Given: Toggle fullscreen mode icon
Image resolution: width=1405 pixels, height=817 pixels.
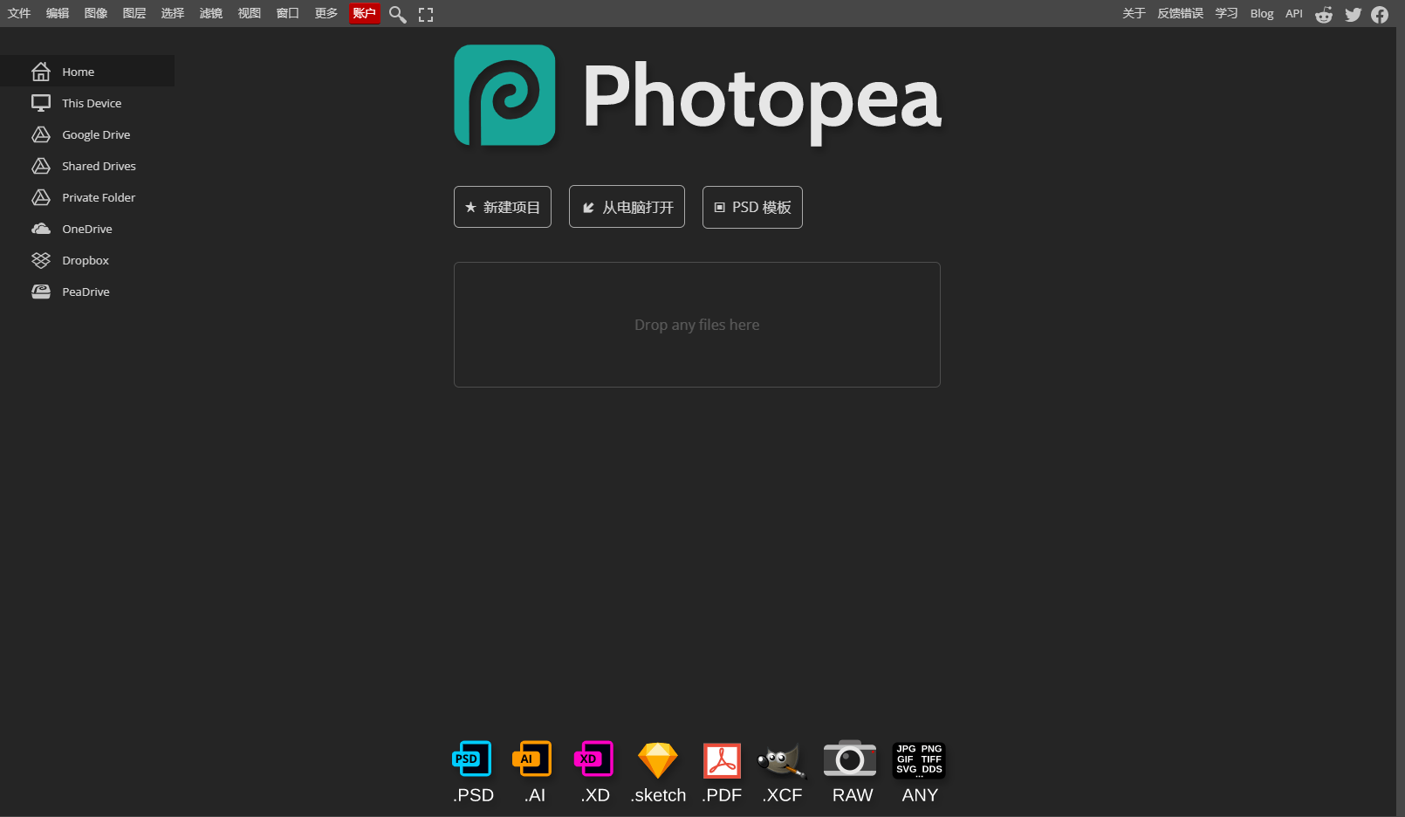Looking at the screenshot, I should click(x=426, y=14).
